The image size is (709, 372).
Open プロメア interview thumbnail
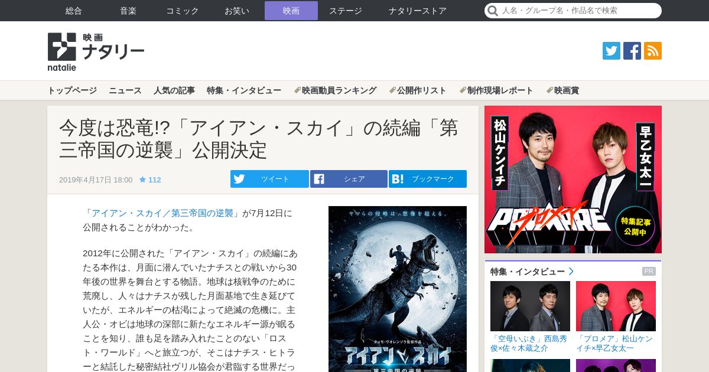616,306
